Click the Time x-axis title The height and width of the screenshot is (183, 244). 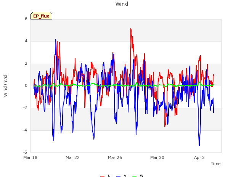tap(215, 164)
